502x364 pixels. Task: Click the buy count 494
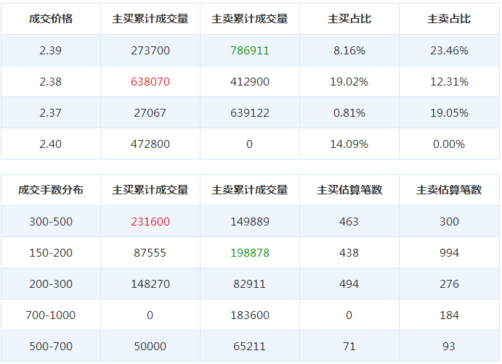[x=349, y=284]
